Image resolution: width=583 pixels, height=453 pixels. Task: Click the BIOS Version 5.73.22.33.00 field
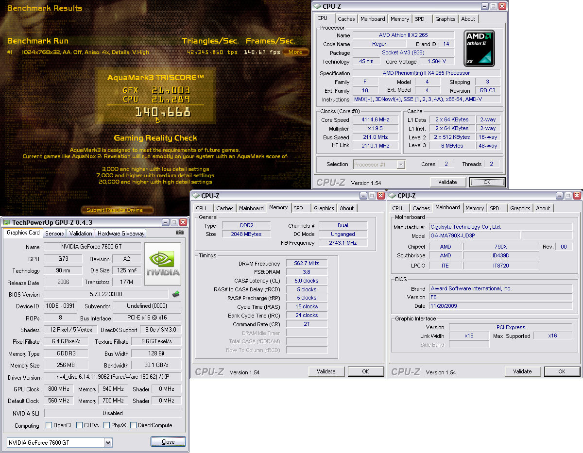[106, 294]
